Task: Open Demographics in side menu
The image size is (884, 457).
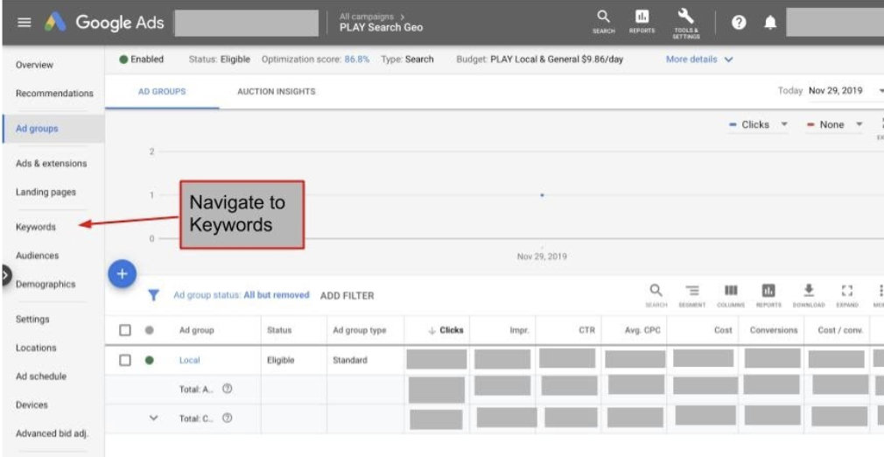Action: [46, 285]
